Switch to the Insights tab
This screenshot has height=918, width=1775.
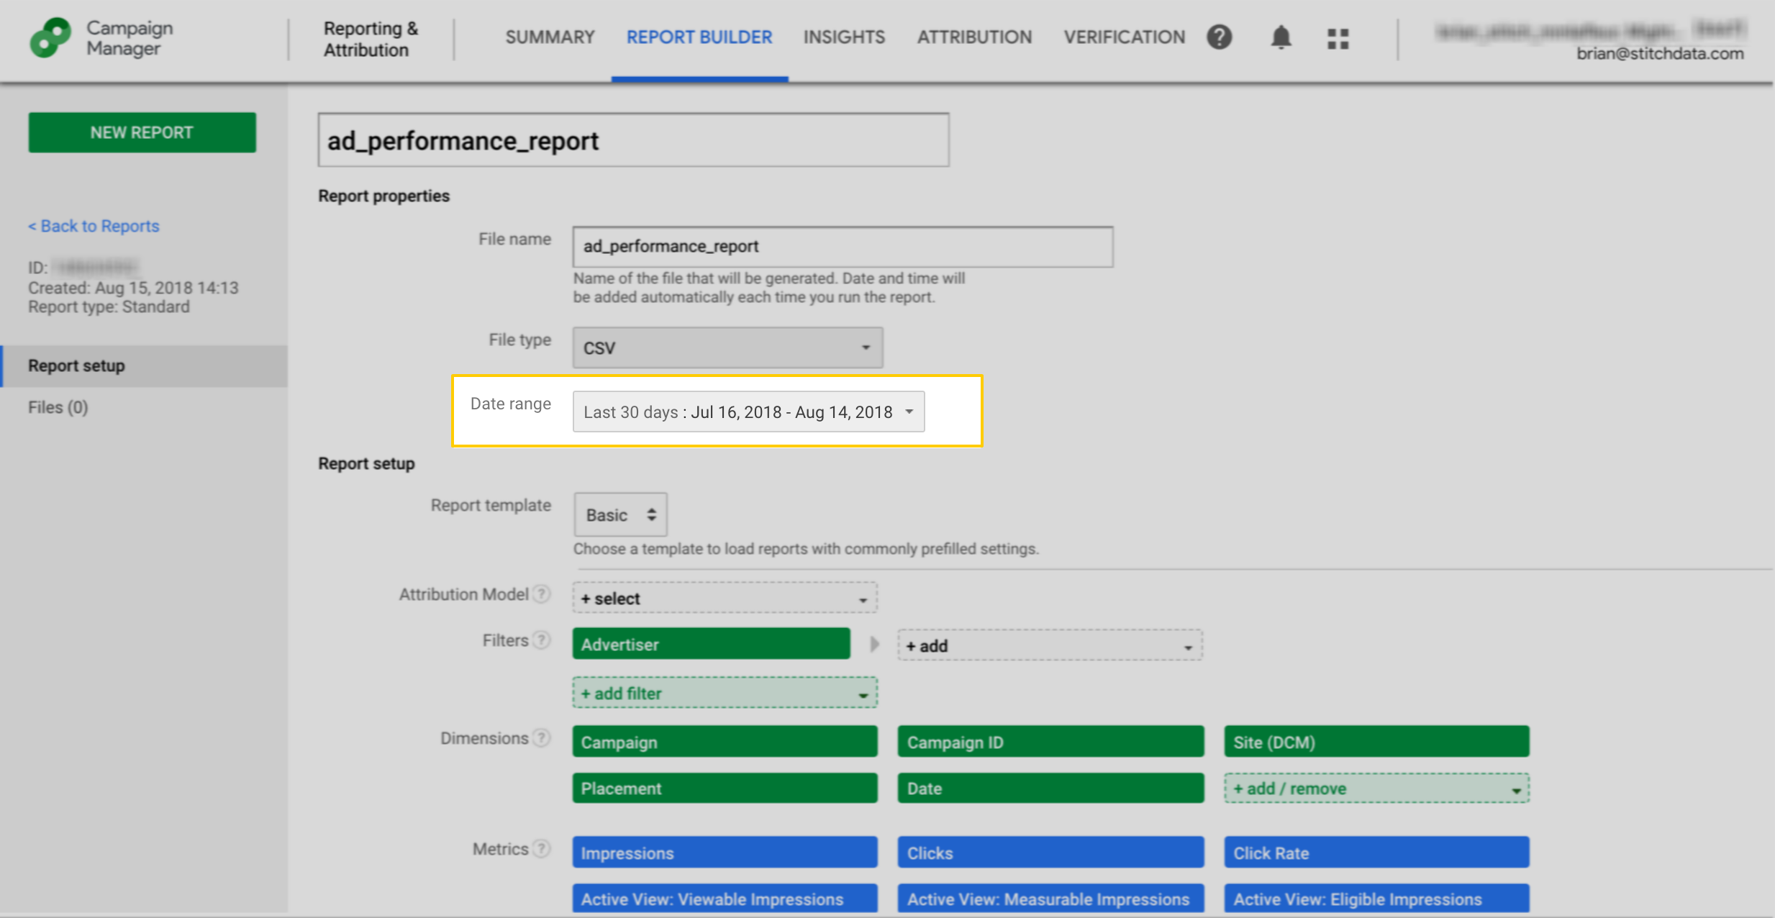pyautogui.click(x=843, y=37)
